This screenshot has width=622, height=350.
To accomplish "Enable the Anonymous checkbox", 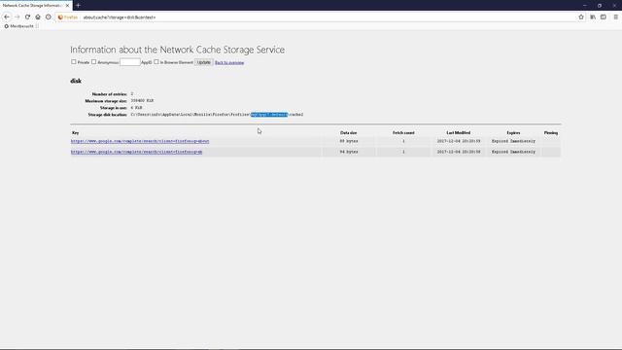I will pos(94,62).
